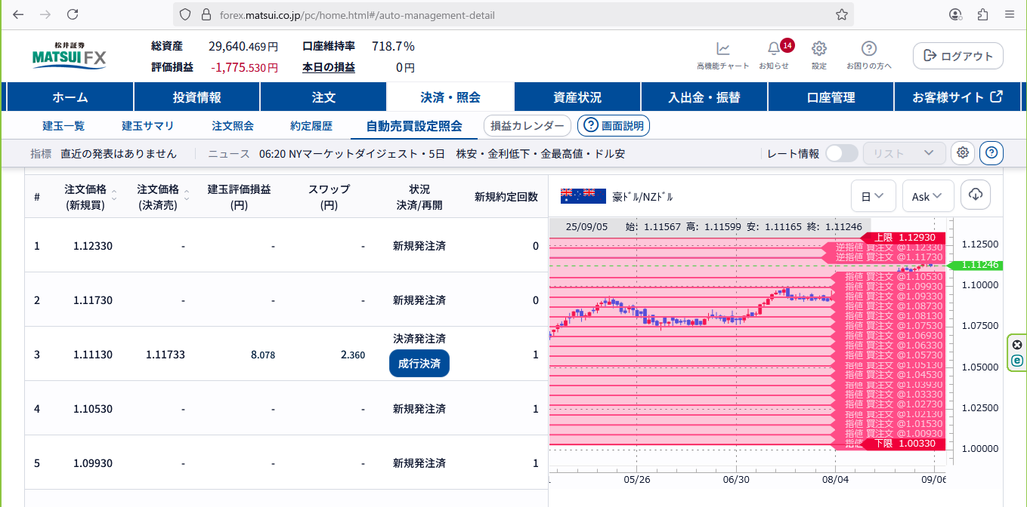The image size is (1027, 507).
Task: Open the Ask price type dropdown
Action: coord(928,196)
